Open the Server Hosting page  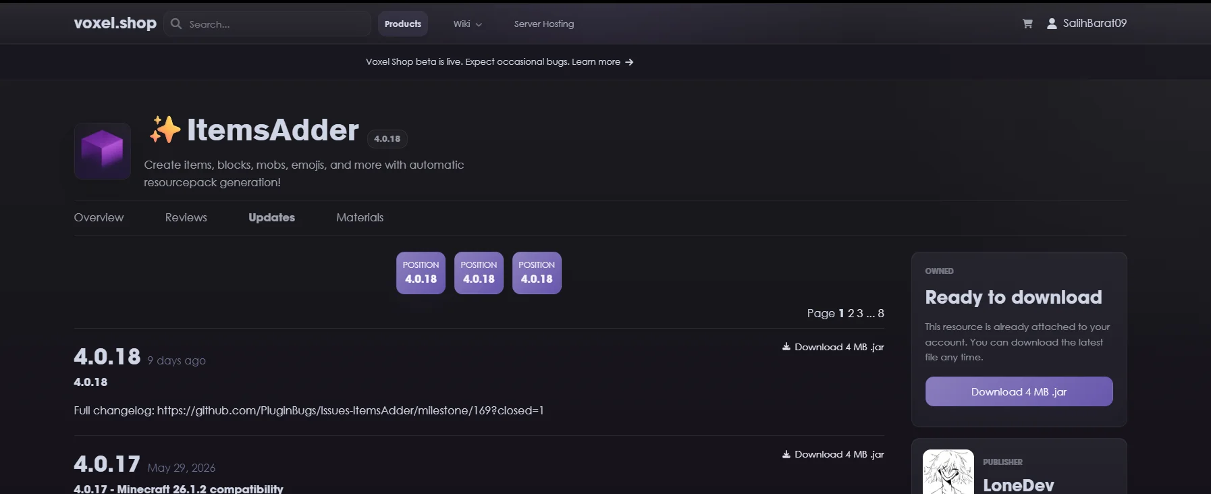coord(544,24)
